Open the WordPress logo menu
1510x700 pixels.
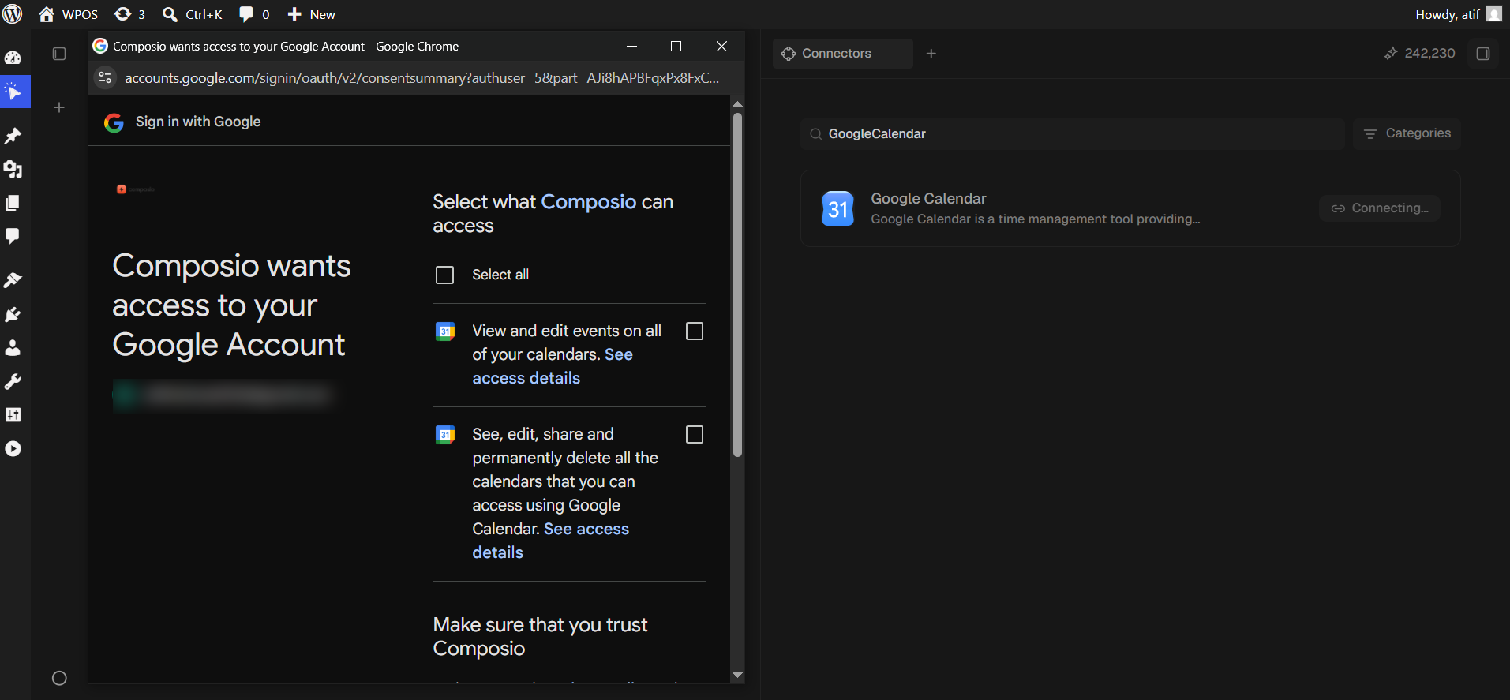pyautogui.click(x=13, y=14)
